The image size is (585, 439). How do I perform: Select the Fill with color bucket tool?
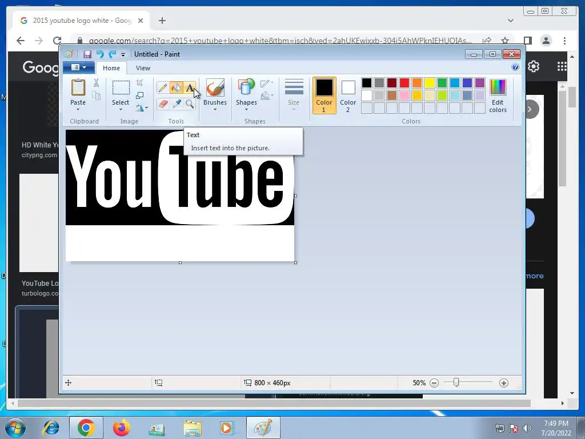coord(176,88)
